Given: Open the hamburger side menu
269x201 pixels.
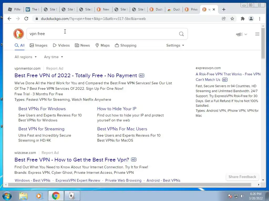Looking at the screenshot, I should pos(257,34).
